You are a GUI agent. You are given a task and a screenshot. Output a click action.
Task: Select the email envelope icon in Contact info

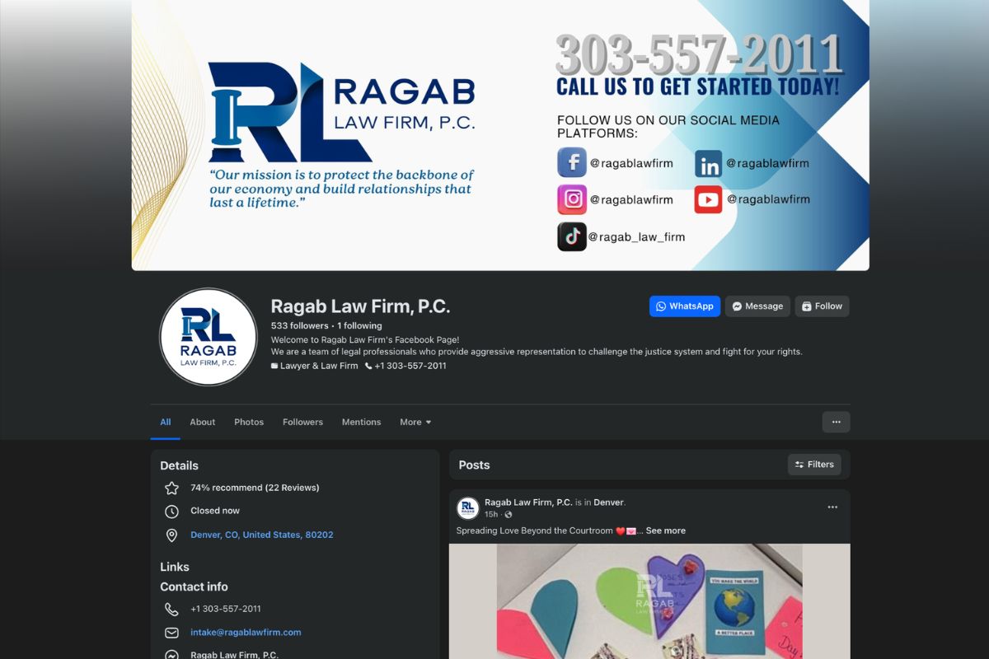pyautogui.click(x=171, y=633)
